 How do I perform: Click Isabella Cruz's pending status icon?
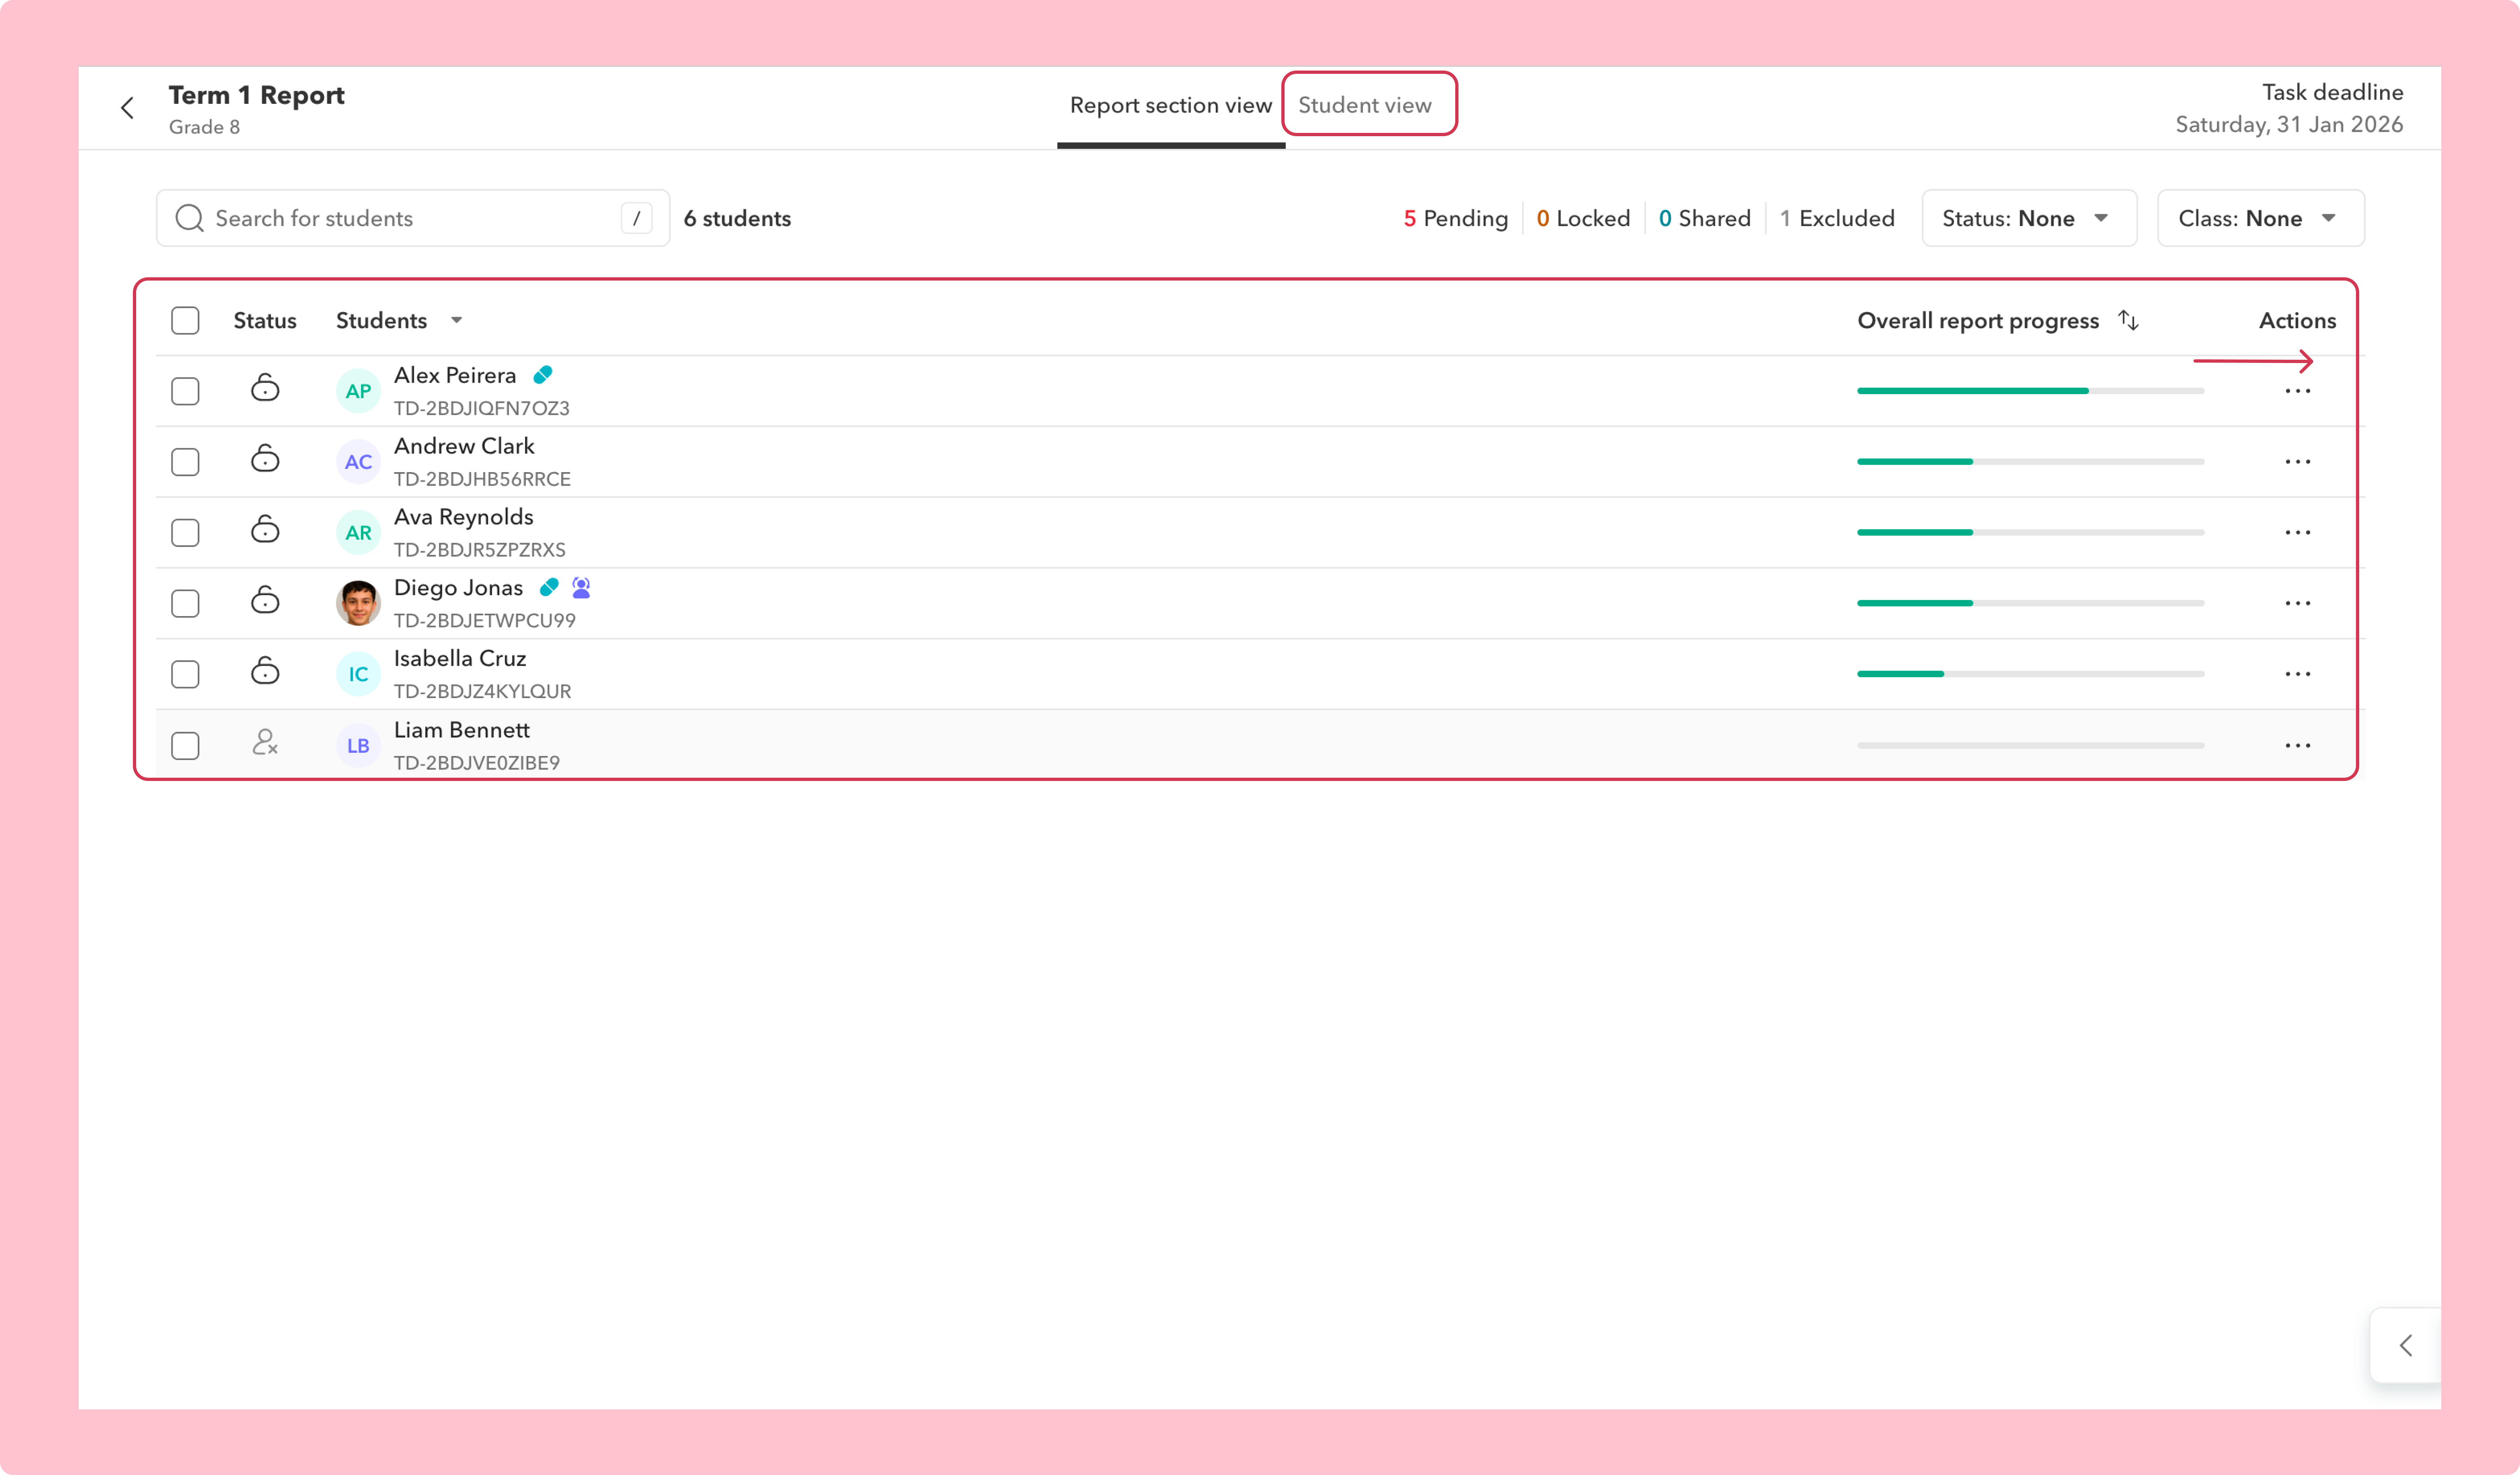pyautogui.click(x=265, y=671)
